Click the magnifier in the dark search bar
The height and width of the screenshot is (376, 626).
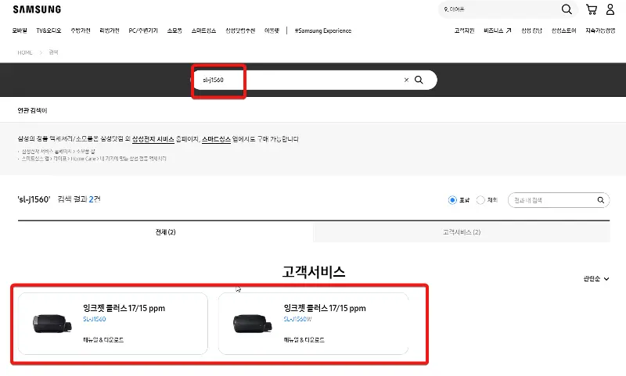419,80
